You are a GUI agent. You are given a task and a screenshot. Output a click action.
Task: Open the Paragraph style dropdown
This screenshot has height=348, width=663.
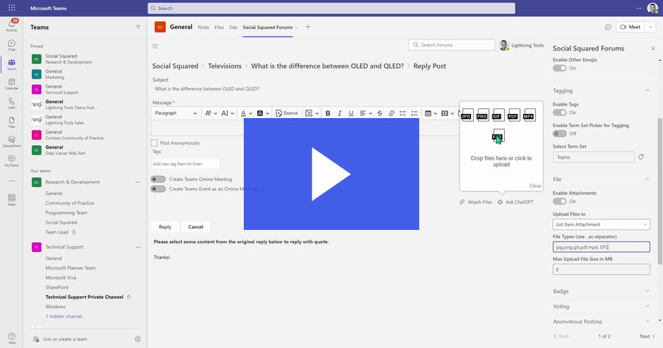(x=175, y=113)
